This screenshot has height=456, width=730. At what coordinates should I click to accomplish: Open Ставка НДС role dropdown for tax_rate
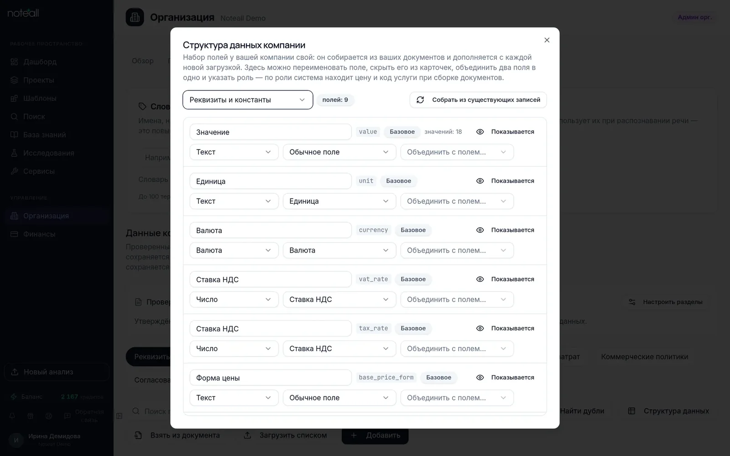(339, 348)
